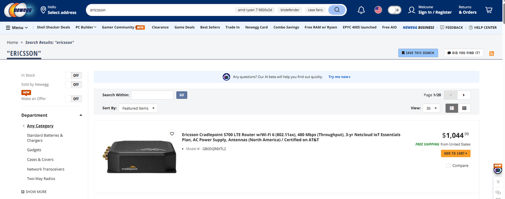
Task: Click the Newegg logo
Action: pyautogui.click(x=19, y=10)
